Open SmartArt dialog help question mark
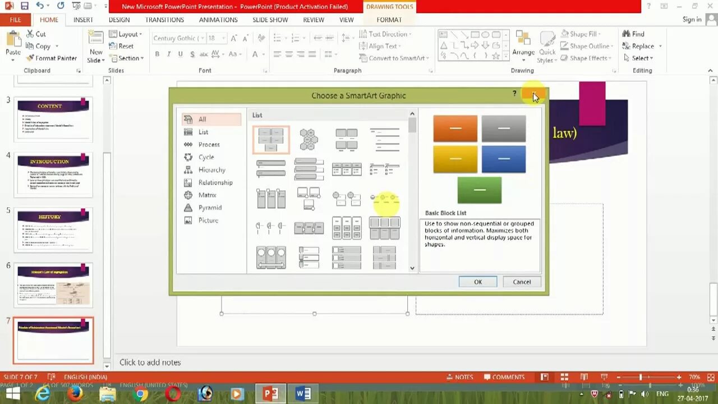This screenshot has height=404, width=718. tap(514, 94)
